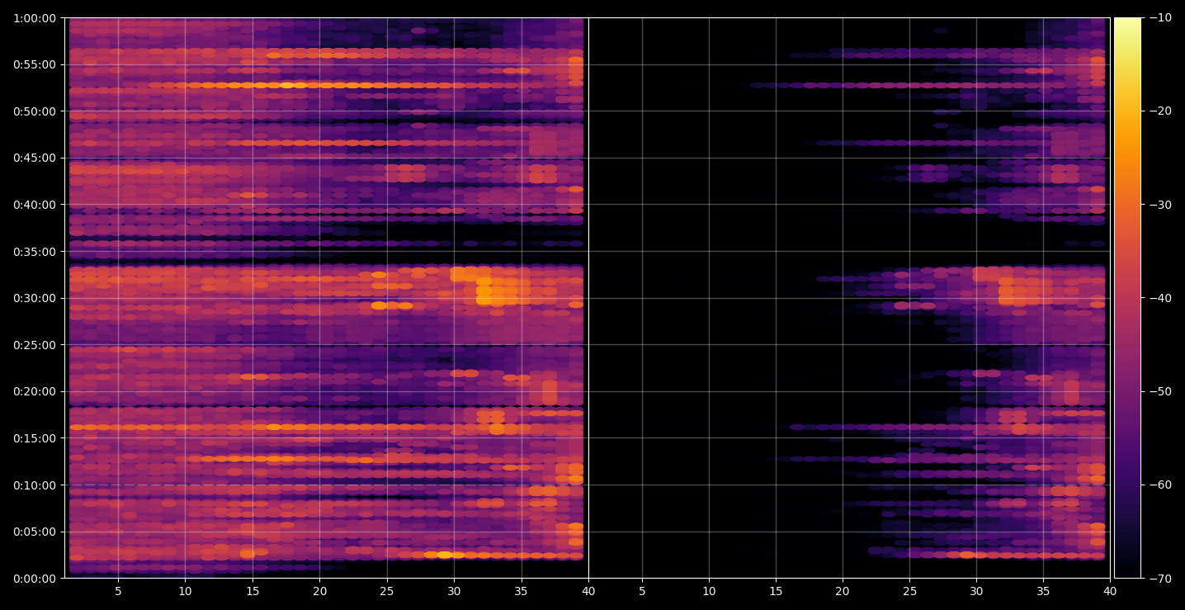
Task: Click x-axis label 5 of left heatmap
Action: click(118, 591)
